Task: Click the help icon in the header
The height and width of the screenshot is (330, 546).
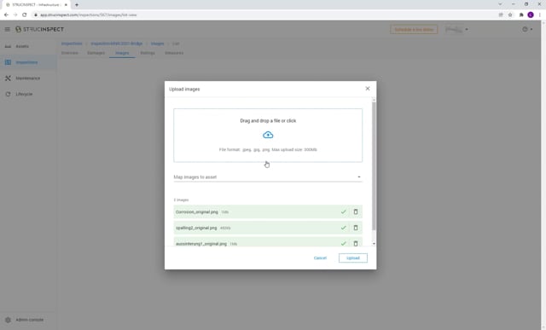Action: tap(525, 29)
